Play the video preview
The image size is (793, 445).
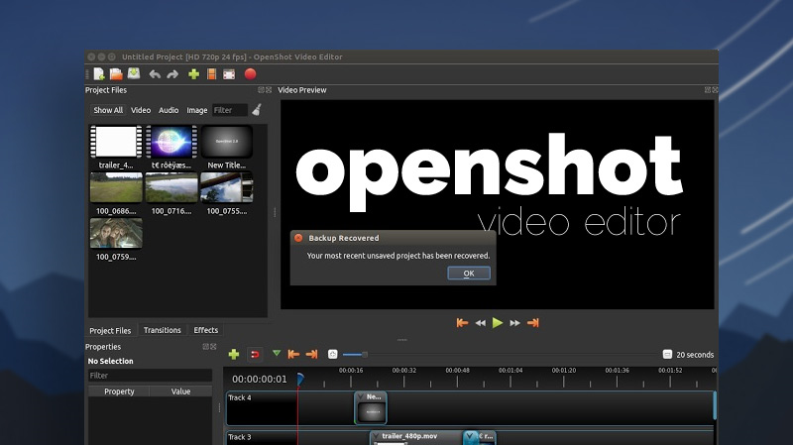click(498, 322)
